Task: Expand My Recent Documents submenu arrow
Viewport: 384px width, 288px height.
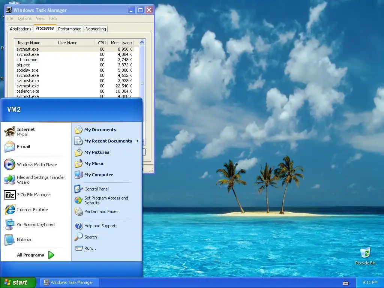Action: (x=137, y=141)
